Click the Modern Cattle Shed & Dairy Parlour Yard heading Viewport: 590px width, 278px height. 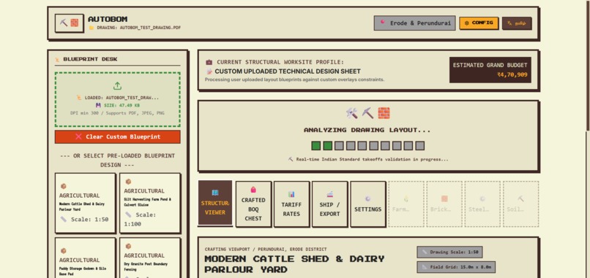click(294, 264)
